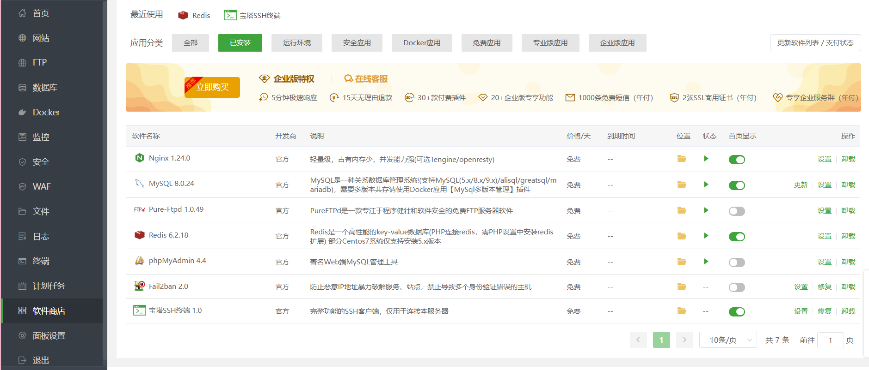Open 宝塔SSH终端 from the recently used bar
The height and width of the screenshot is (370, 869).
(252, 15)
